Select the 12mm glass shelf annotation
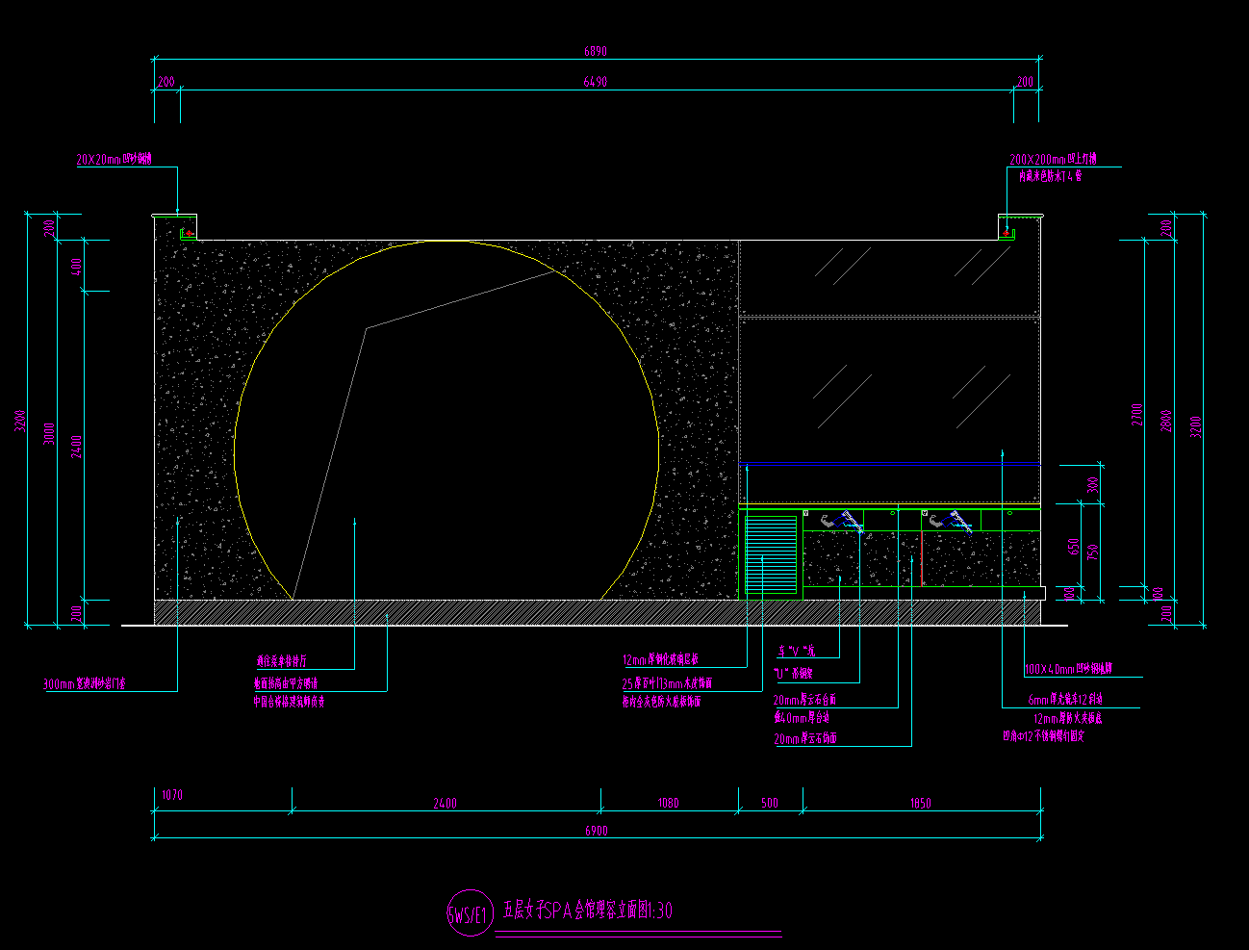This screenshot has height=950, width=1249. coord(660,660)
